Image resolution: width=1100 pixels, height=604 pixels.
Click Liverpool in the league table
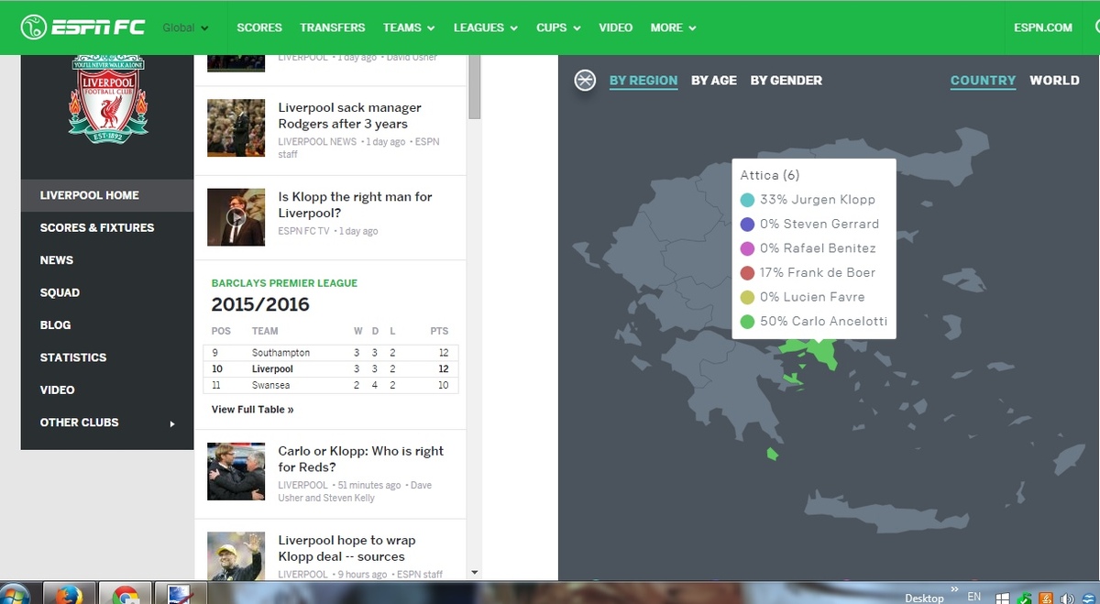click(x=272, y=369)
